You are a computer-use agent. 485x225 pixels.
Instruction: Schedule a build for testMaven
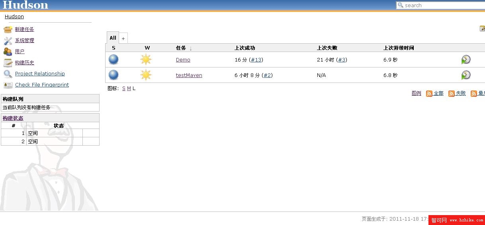pyautogui.click(x=466, y=75)
